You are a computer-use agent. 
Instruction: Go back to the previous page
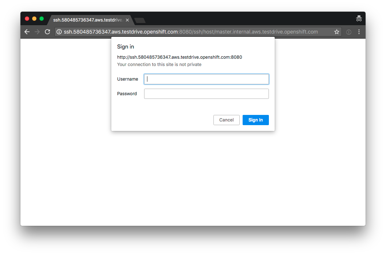27,32
